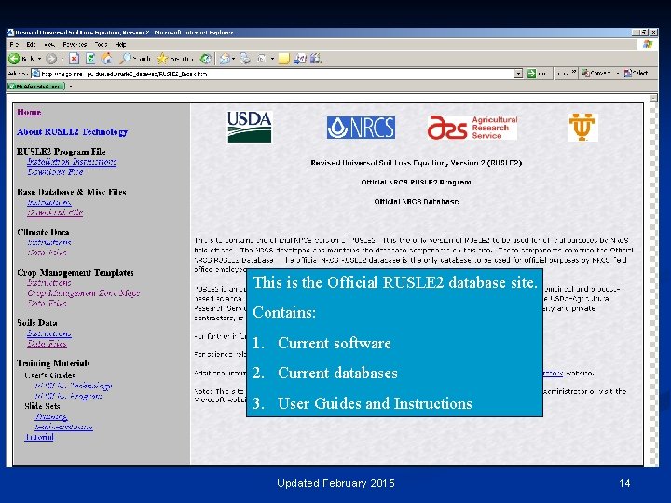Click the green button on the lower toolbar

(36, 87)
